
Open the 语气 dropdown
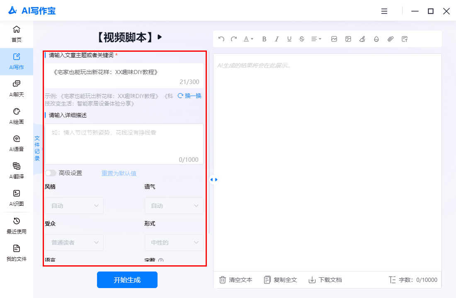pyautogui.click(x=174, y=206)
